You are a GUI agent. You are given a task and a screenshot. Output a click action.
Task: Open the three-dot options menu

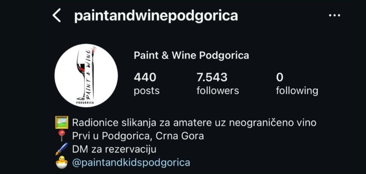pyautogui.click(x=334, y=16)
